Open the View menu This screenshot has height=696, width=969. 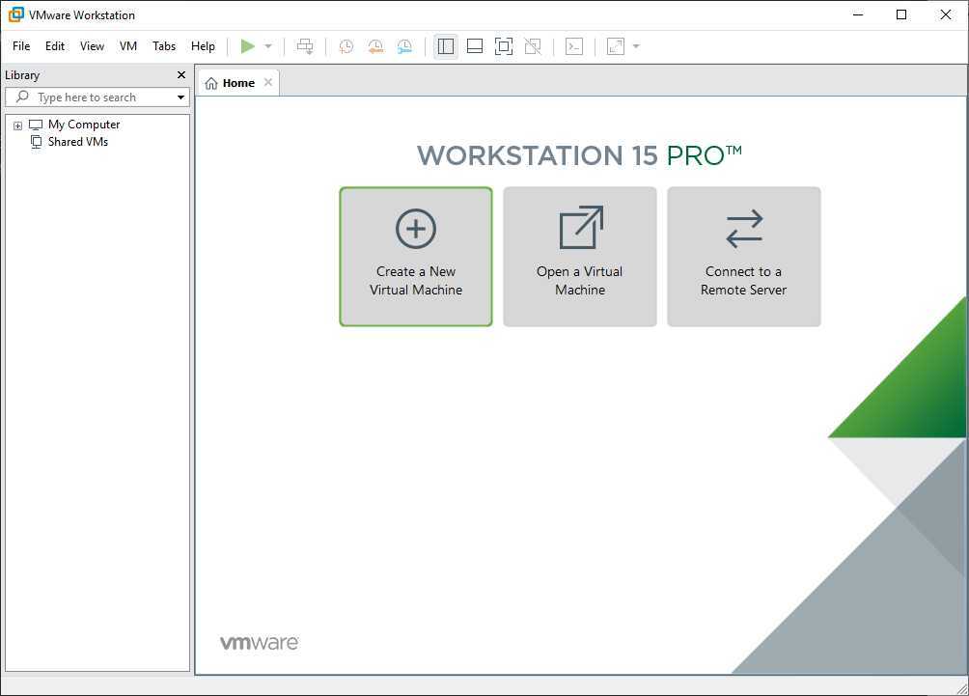[x=92, y=46]
